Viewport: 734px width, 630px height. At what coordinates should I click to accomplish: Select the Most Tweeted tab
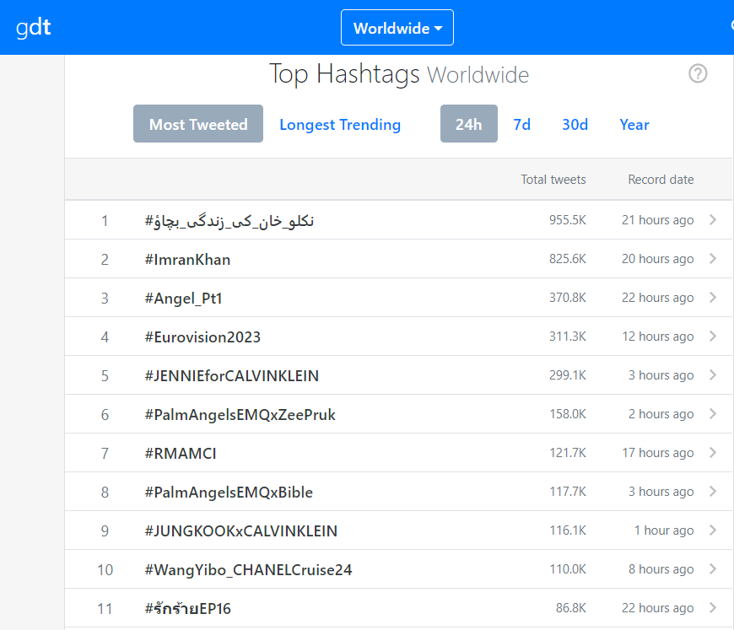[x=198, y=124]
